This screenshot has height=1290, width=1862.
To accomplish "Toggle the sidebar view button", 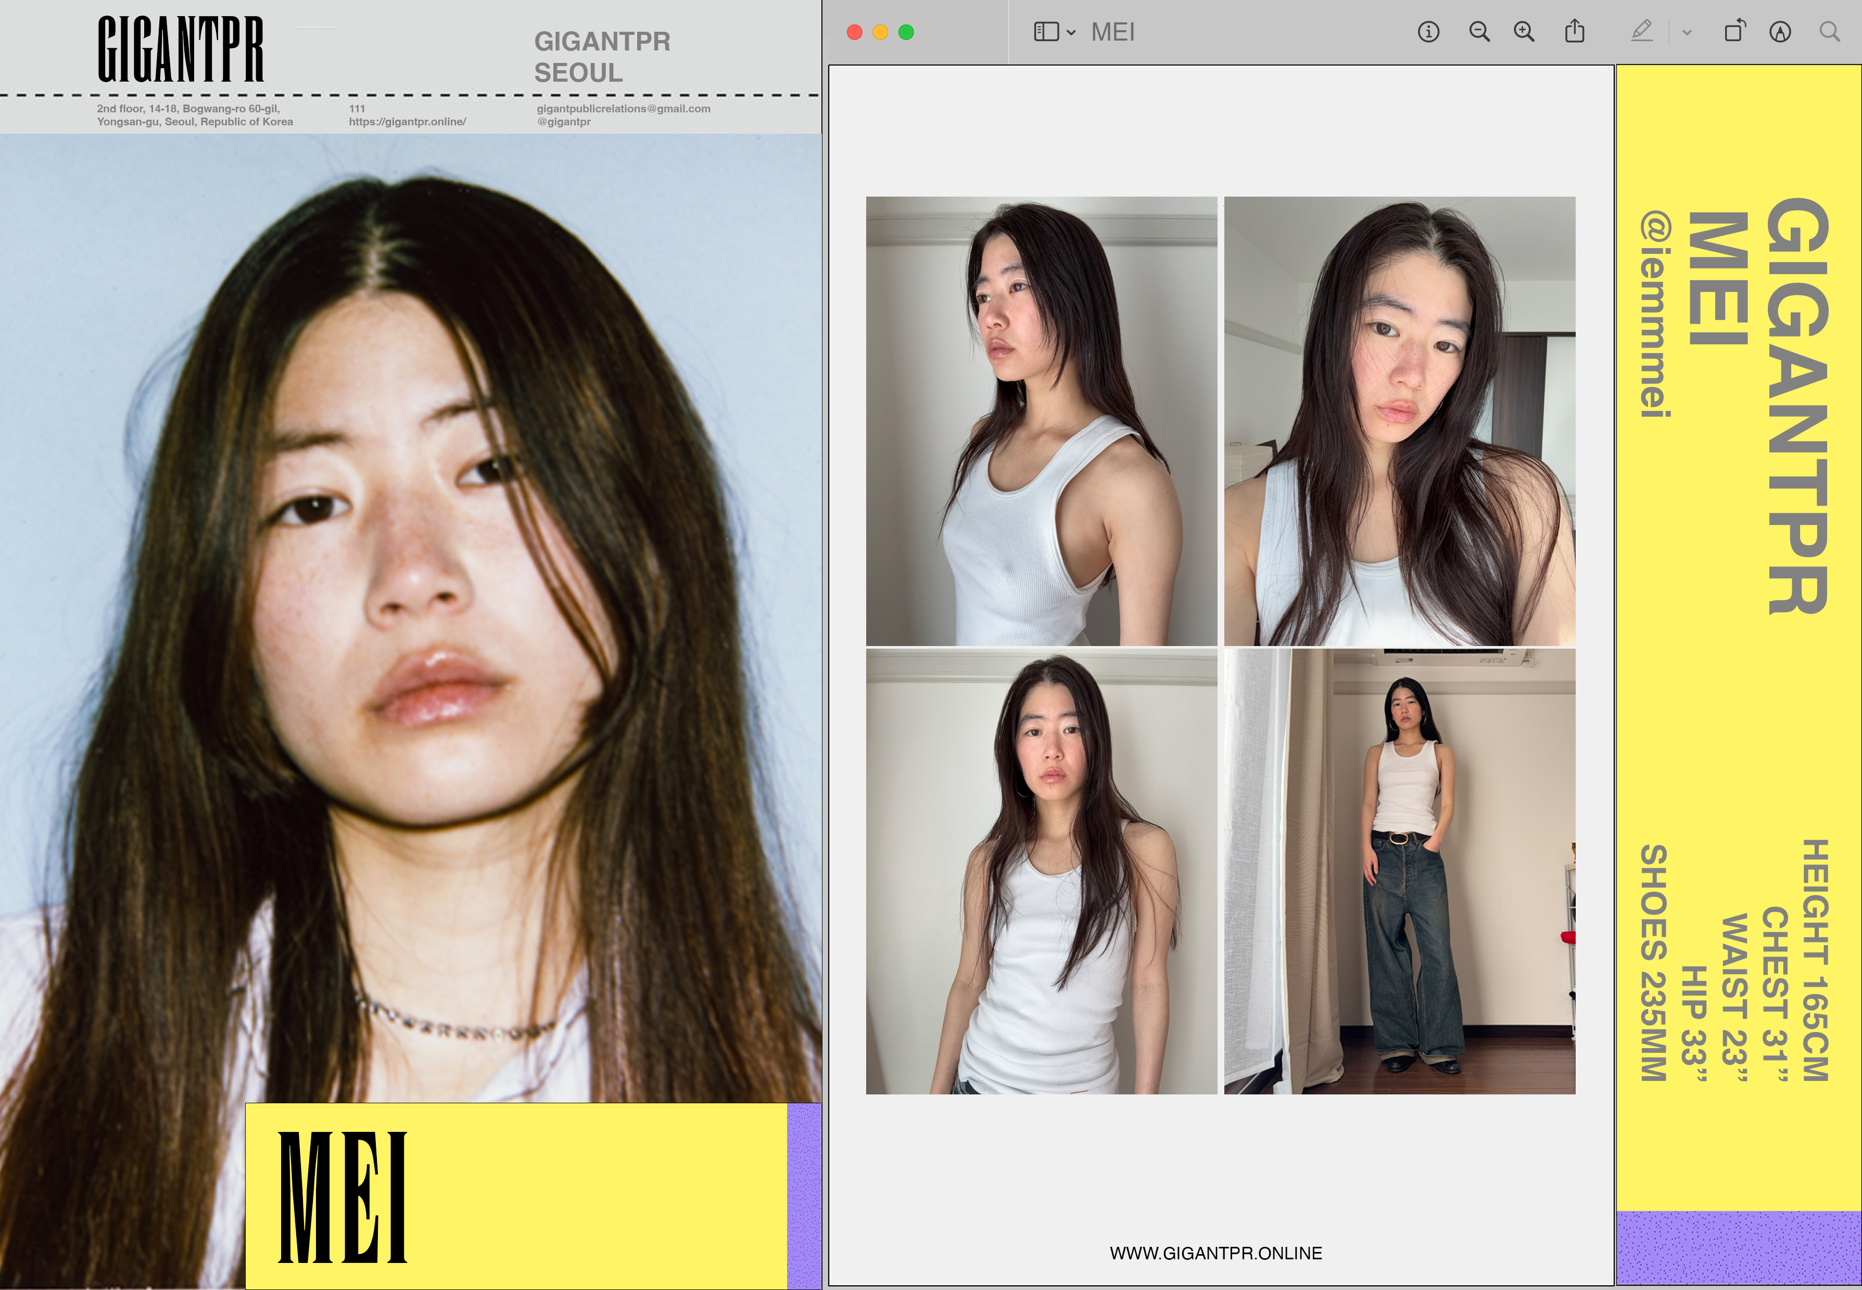I will pyautogui.click(x=1046, y=32).
